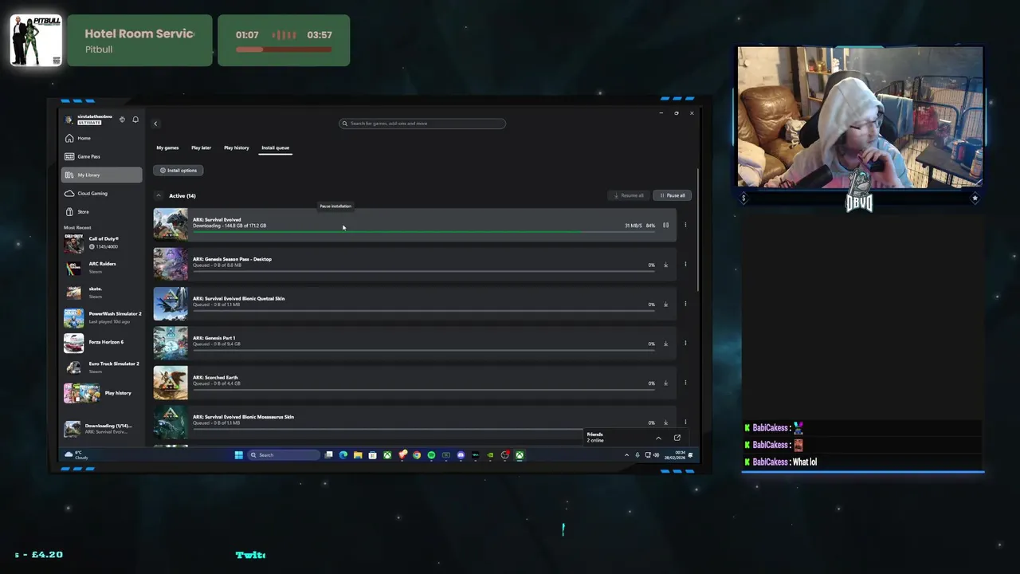Pause ARK: Survival Evolved installation
The image size is (1020, 574).
tap(666, 226)
